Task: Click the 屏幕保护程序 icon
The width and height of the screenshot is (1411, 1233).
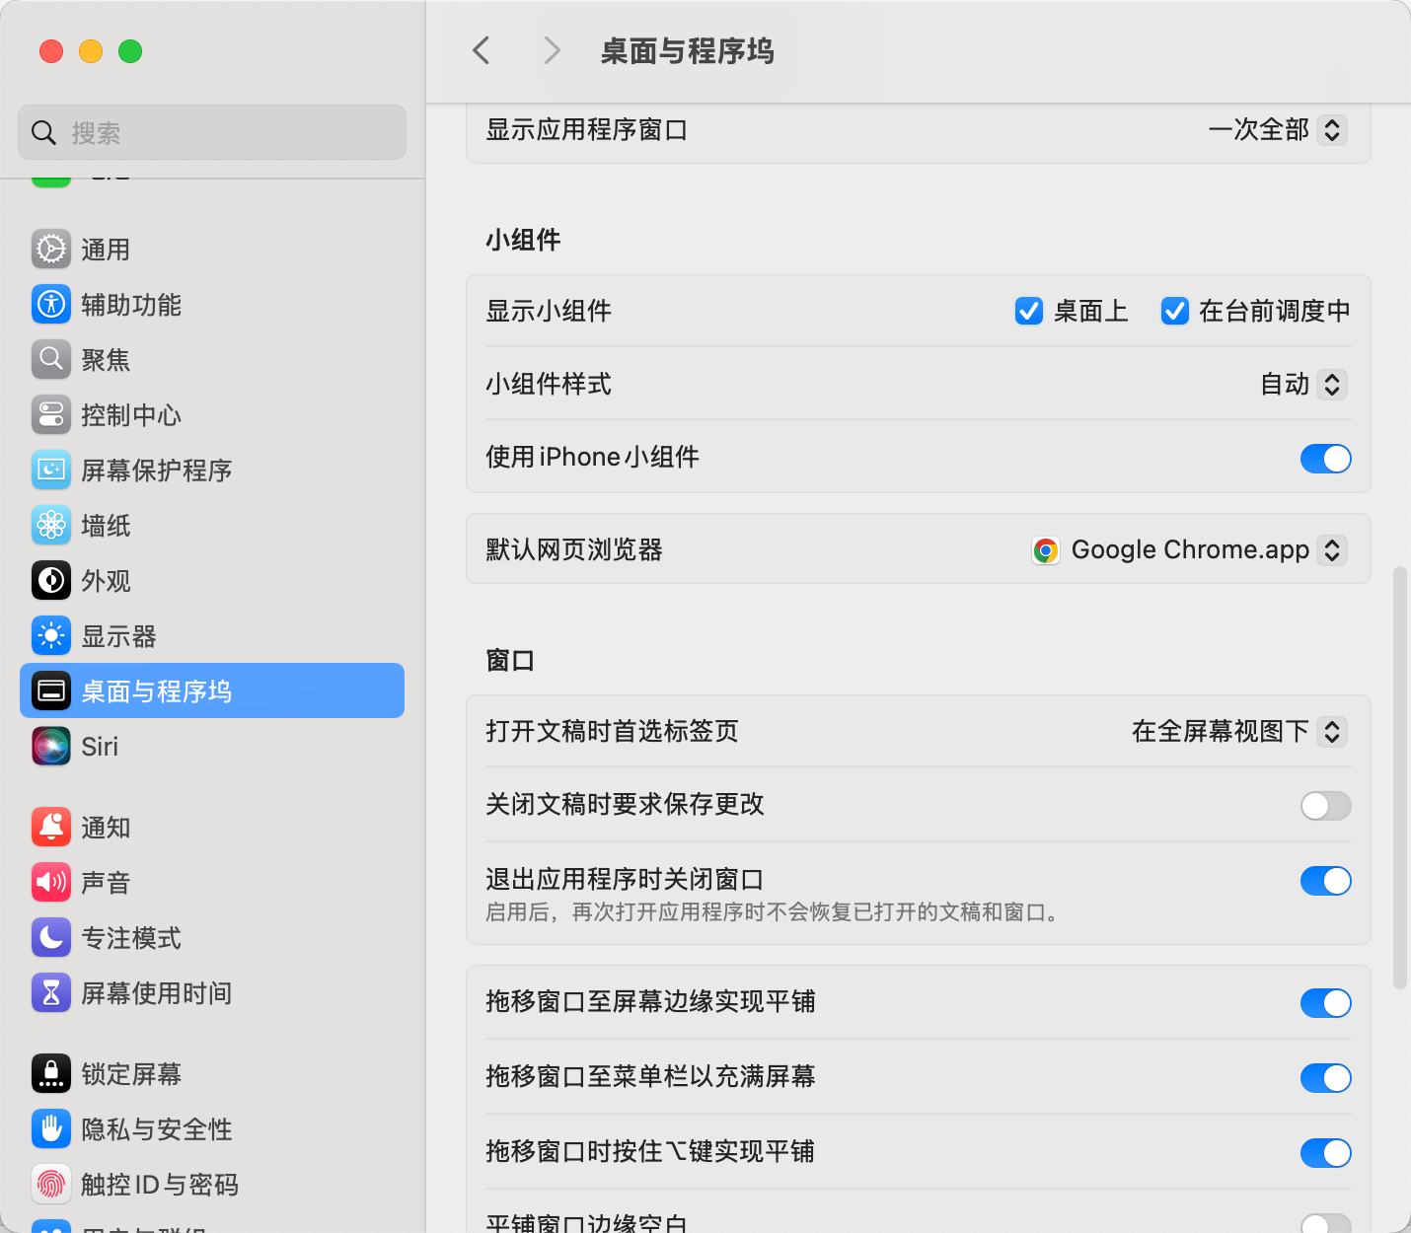Action: (51, 471)
